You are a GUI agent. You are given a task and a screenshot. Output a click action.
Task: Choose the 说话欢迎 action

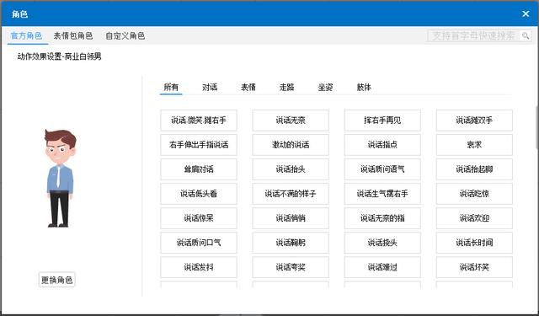474,218
